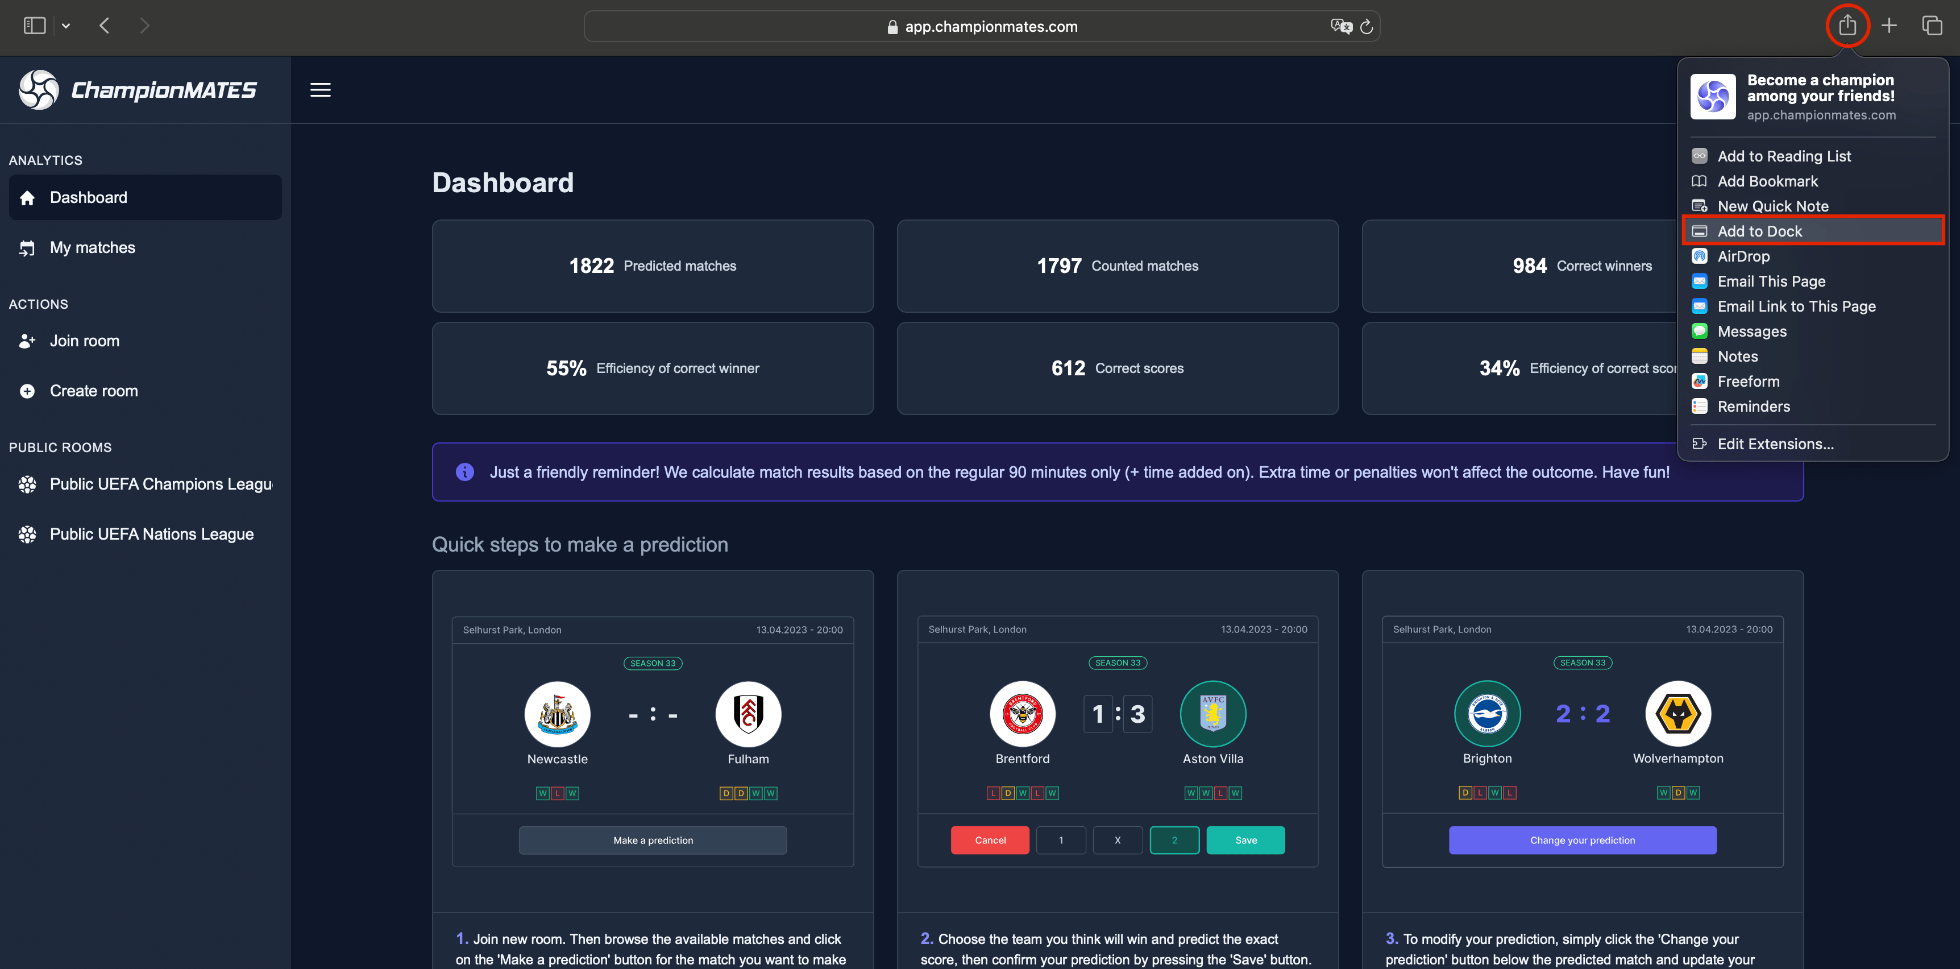
Task: Click the 612 Correct scores card
Action: point(1118,368)
